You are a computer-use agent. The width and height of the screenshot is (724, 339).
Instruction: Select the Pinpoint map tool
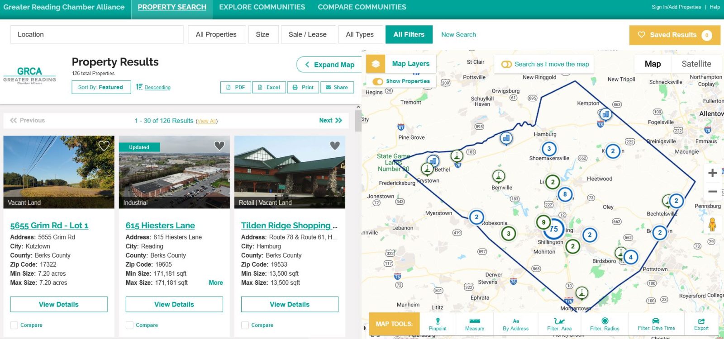(438, 324)
